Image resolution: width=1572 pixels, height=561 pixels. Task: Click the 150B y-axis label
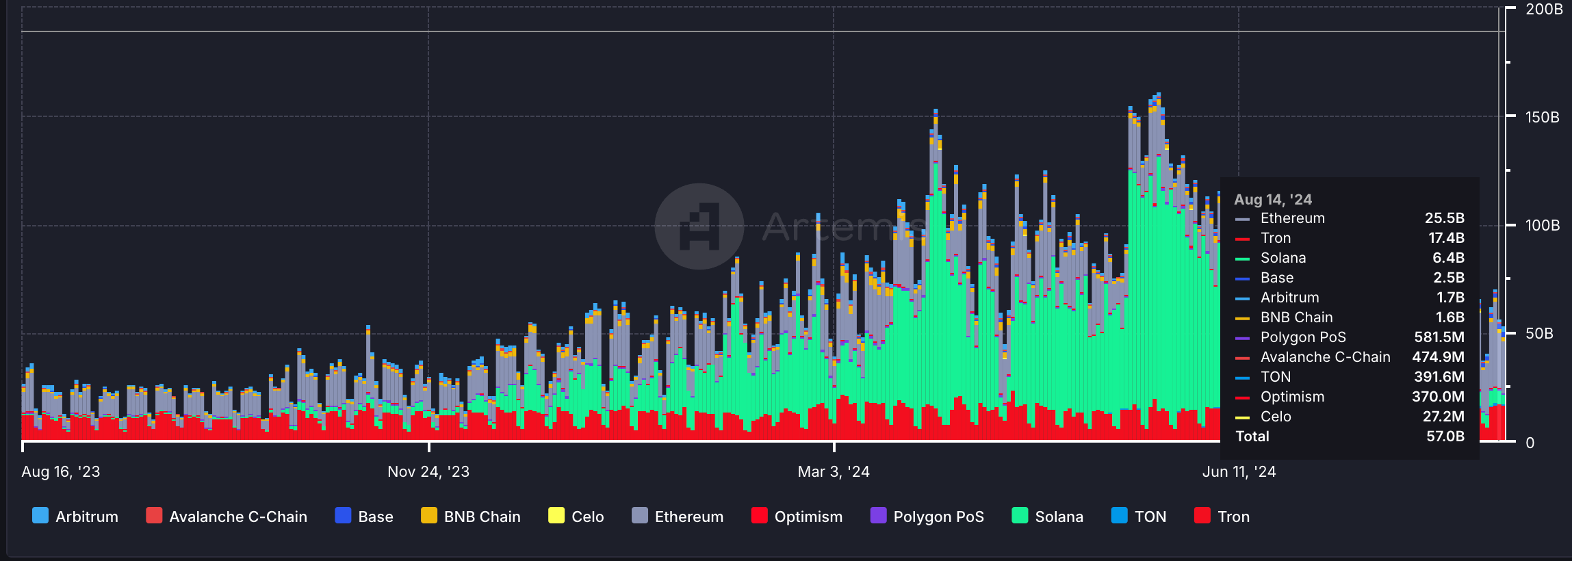1542,117
